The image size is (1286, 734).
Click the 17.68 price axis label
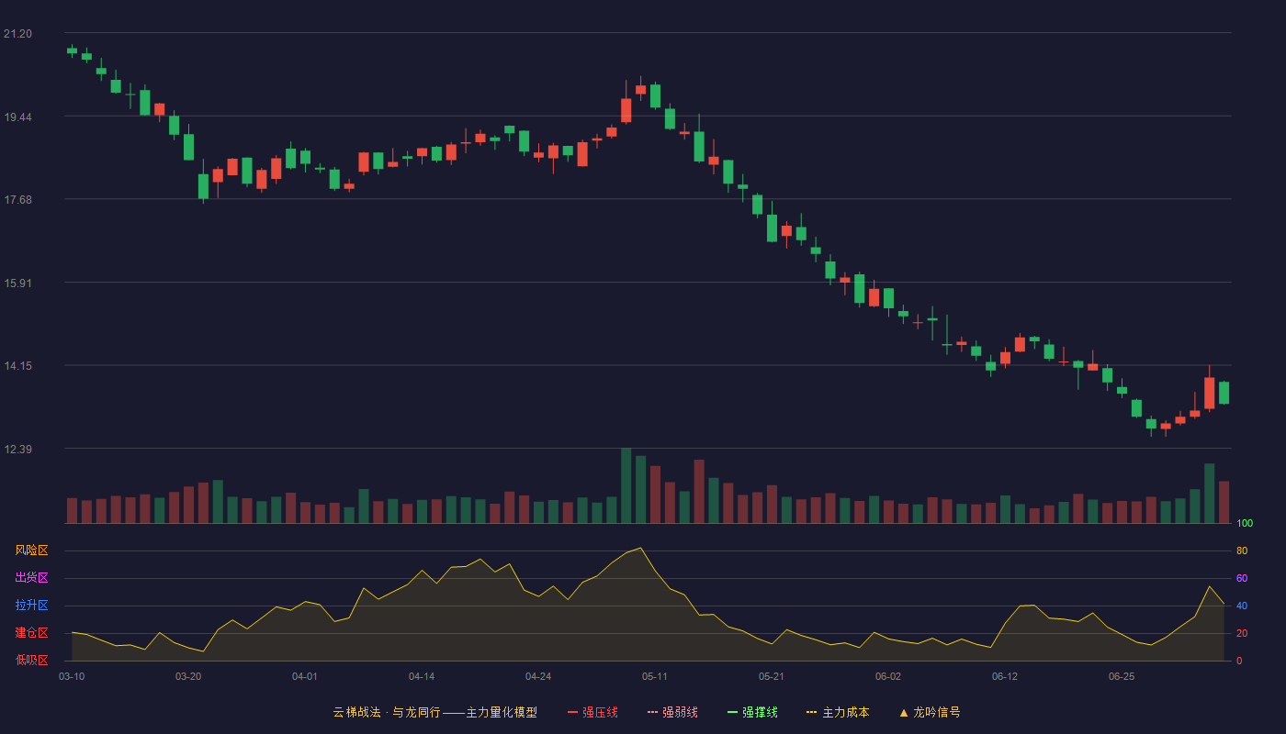(17, 200)
